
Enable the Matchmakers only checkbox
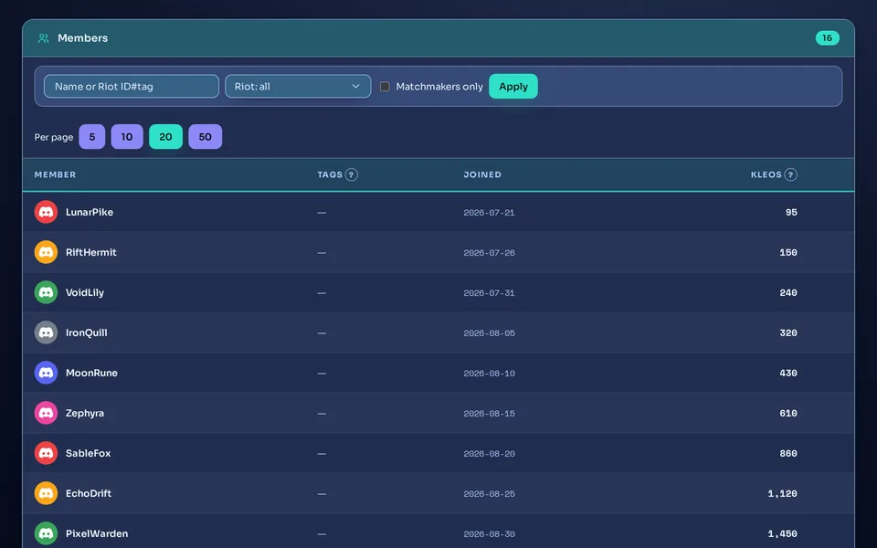385,86
